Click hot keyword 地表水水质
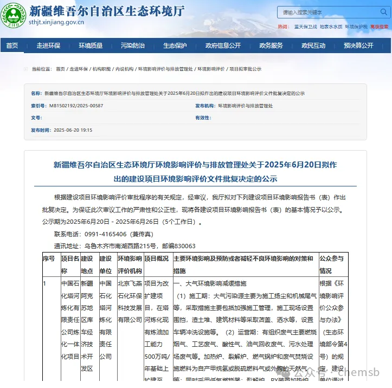This screenshot has height=388, width=392. (x=331, y=27)
